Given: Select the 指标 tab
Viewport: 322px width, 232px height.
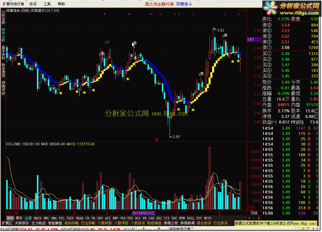Looking at the screenshot, I should tap(10, 218).
